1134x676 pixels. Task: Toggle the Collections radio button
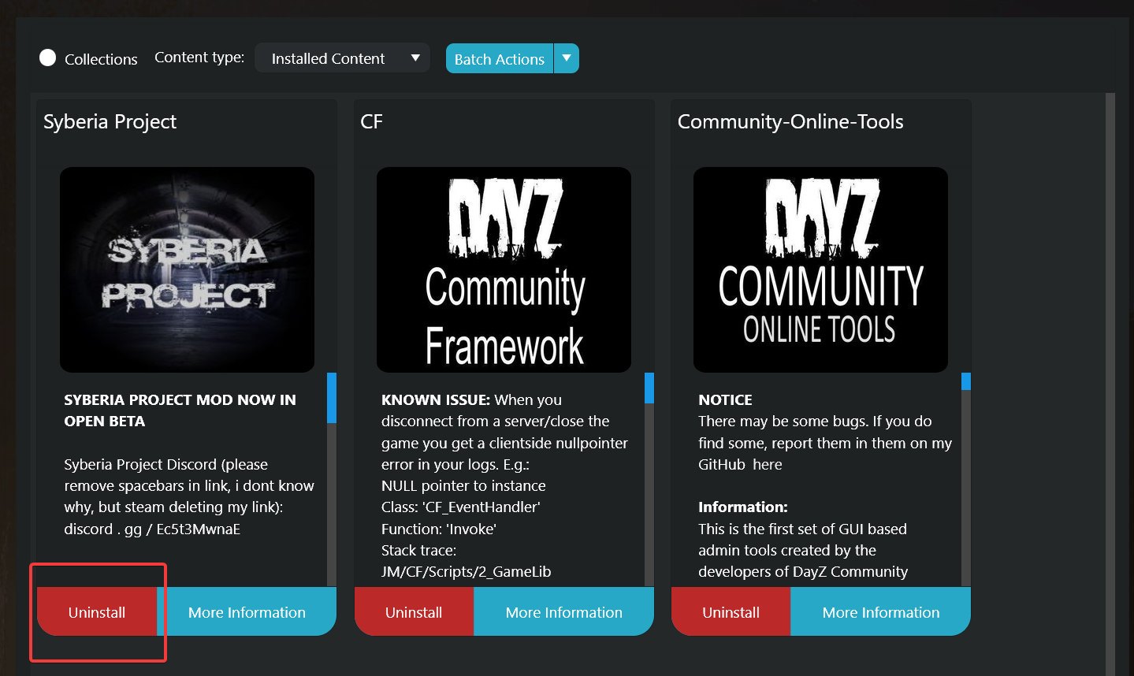48,58
